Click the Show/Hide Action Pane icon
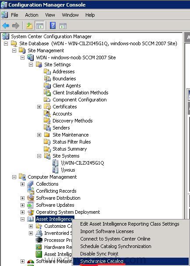 pyautogui.click(x=63, y=26)
